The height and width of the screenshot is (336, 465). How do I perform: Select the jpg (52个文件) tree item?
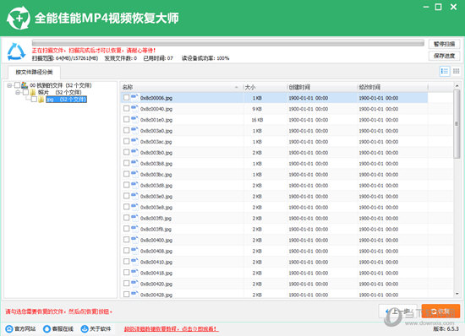pyautogui.click(x=67, y=100)
